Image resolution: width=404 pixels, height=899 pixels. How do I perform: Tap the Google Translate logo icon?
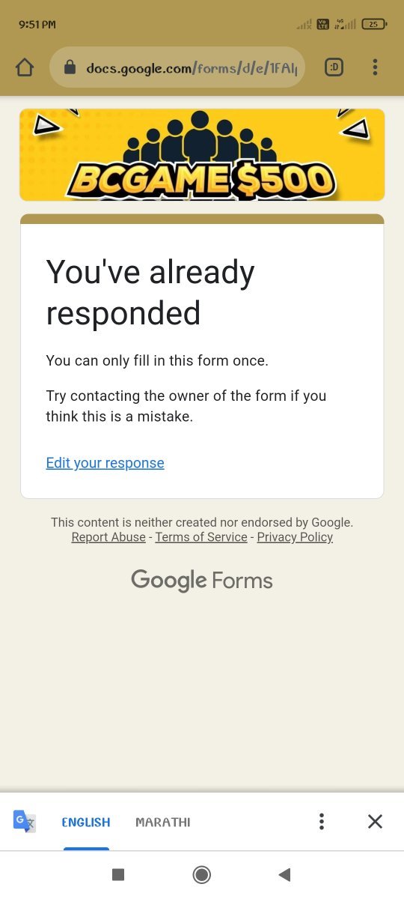coord(24,821)
